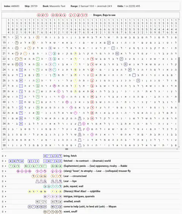Click the drag handle beside 'smelled, smelt'

[x=3, y=201]
